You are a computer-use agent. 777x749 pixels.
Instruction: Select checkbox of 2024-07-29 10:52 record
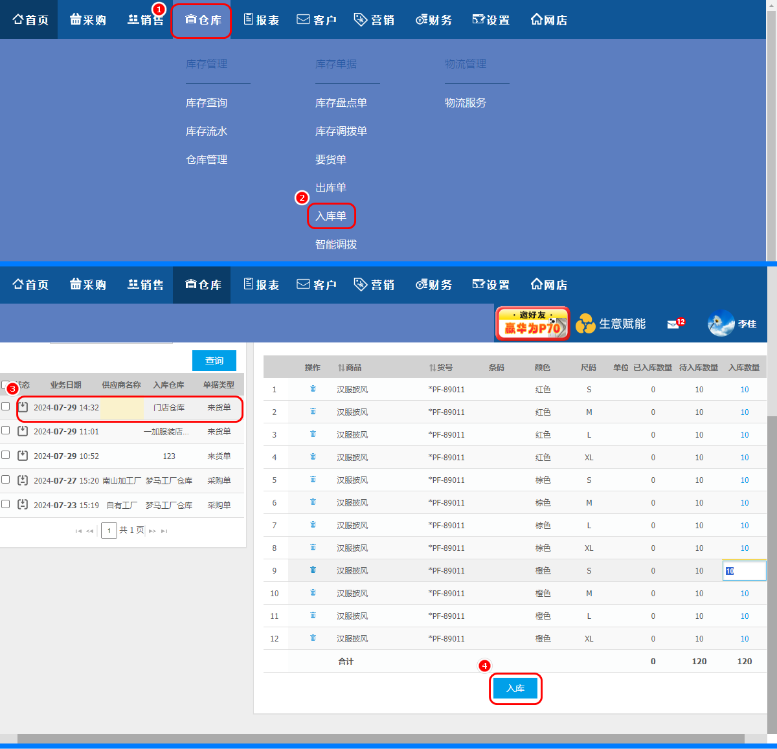coord(6,455)
